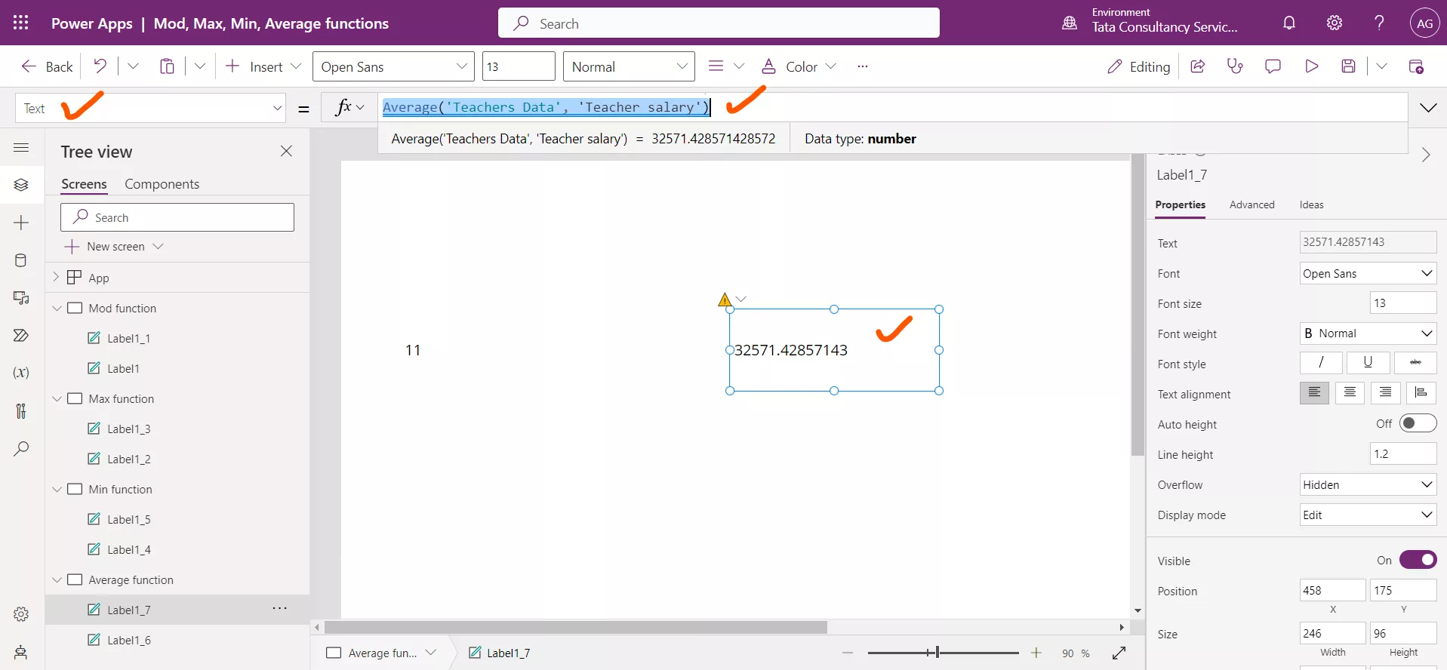Collapse the Max function screen node

tap(57, 398)
